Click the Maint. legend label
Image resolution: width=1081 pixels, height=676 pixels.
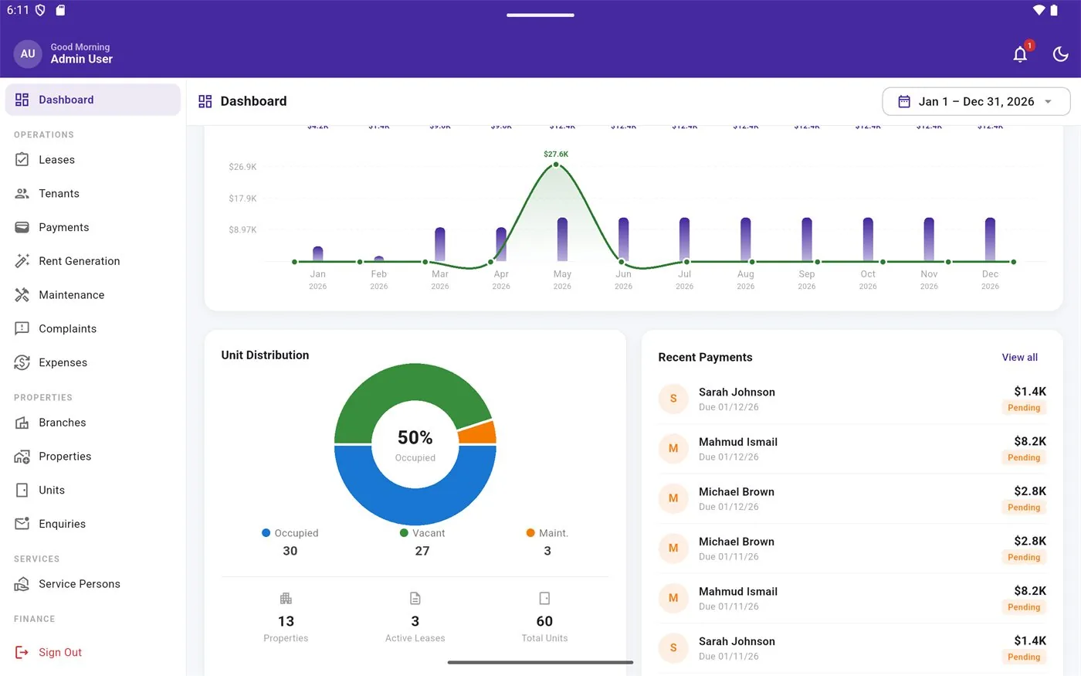tap(547, 533)
